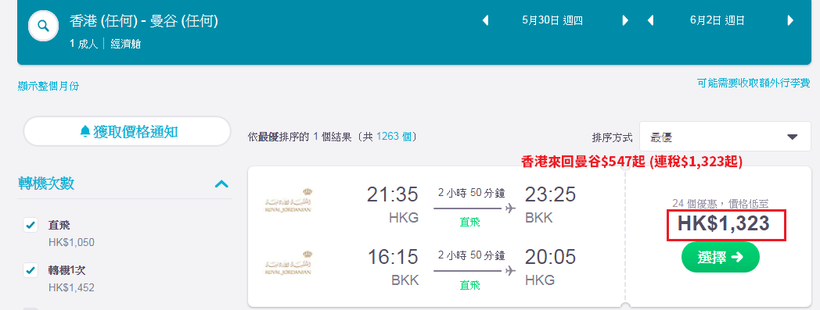Open 顯示整個月份 whole month link

click(49, 86)
